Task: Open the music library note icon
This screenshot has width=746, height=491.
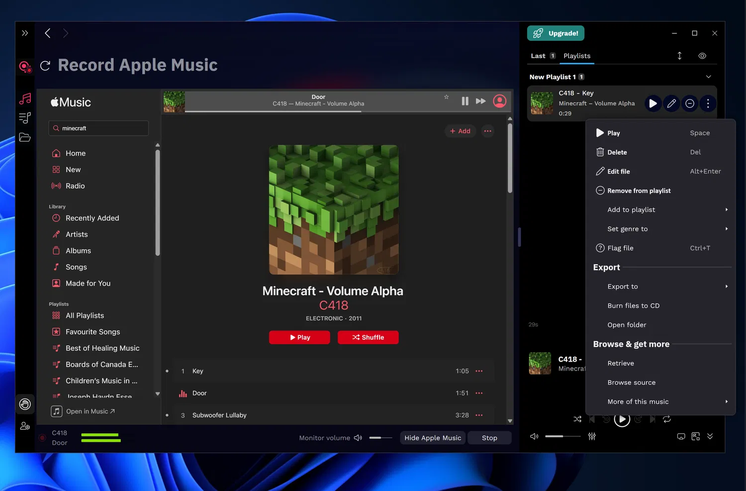Action: click(25, 98)
